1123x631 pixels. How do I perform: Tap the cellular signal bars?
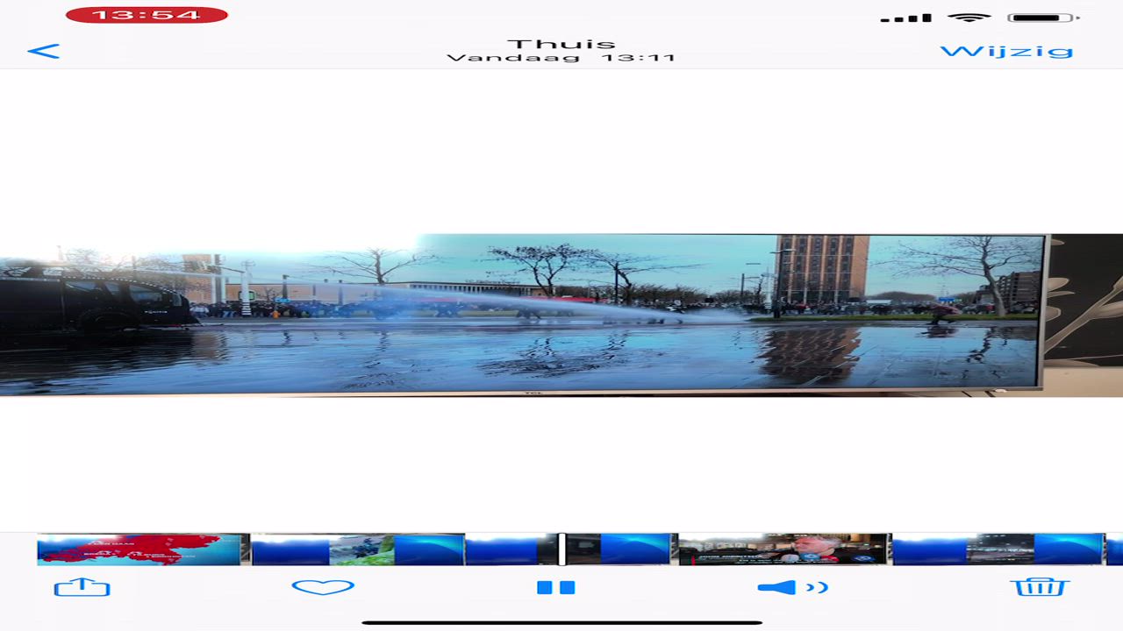905,18
